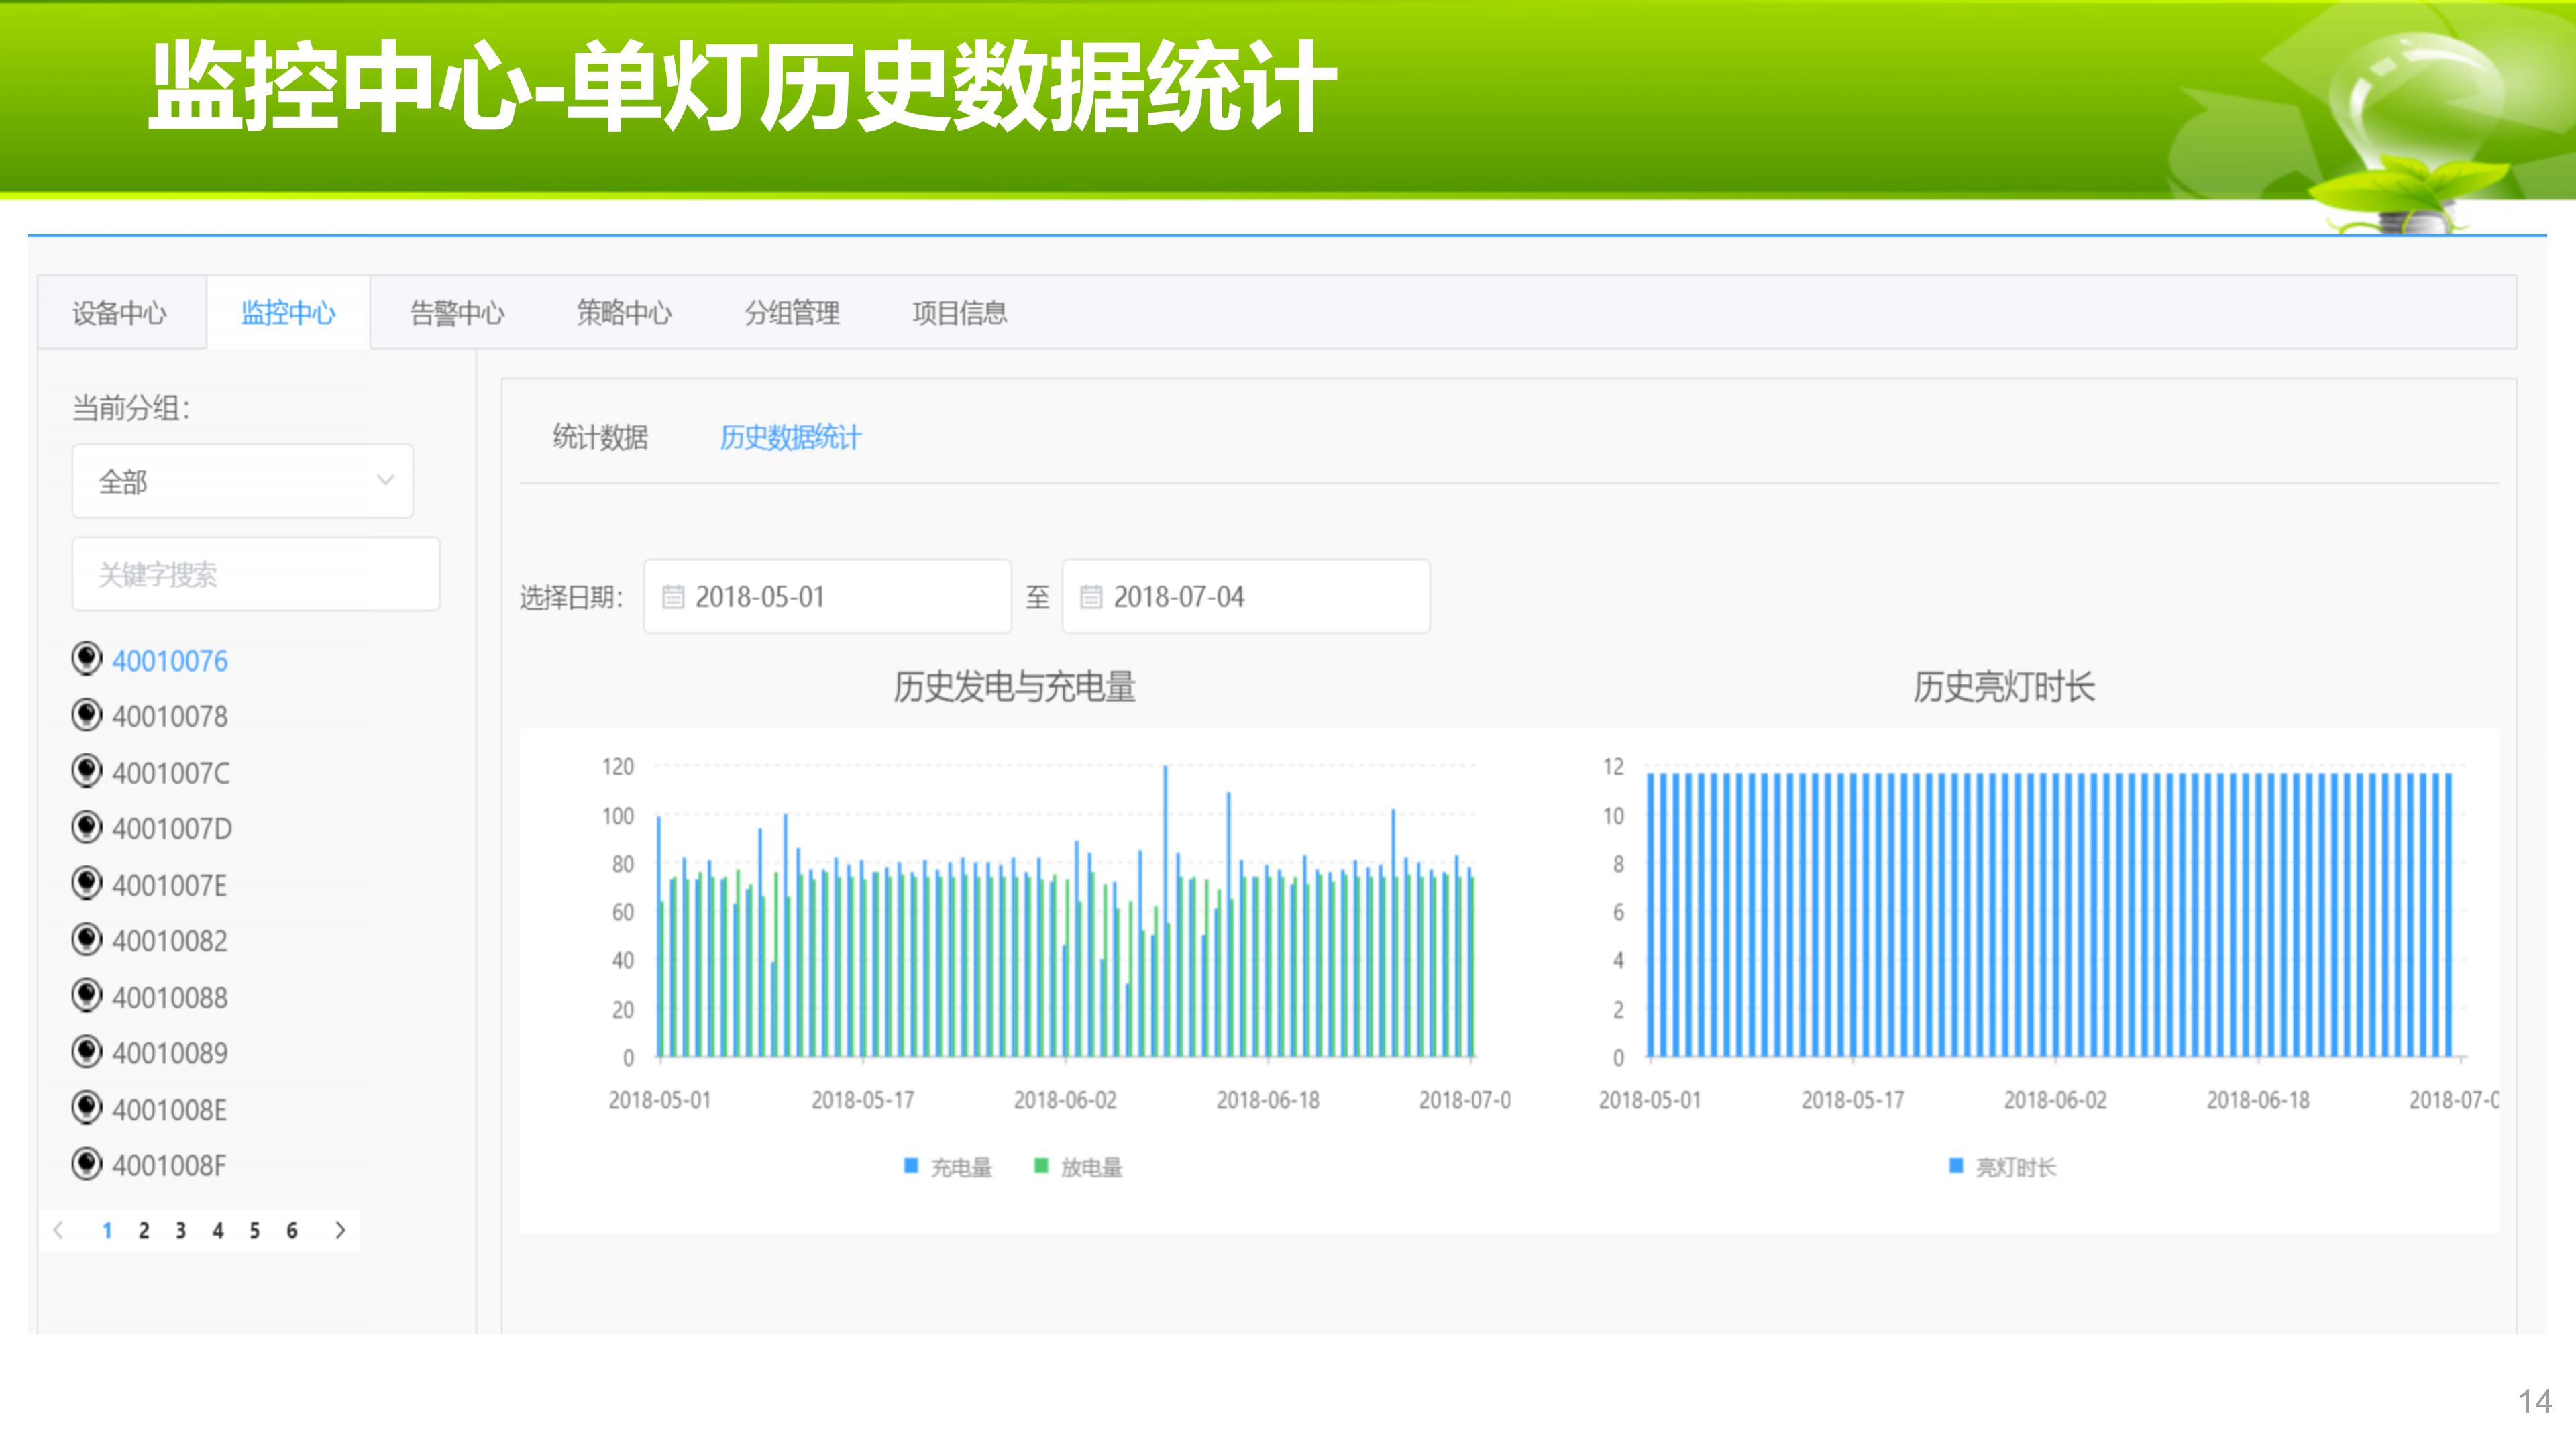2576x1449 pixels.
Task: Go to page 3 of device list
Action: coord(181,1230)
